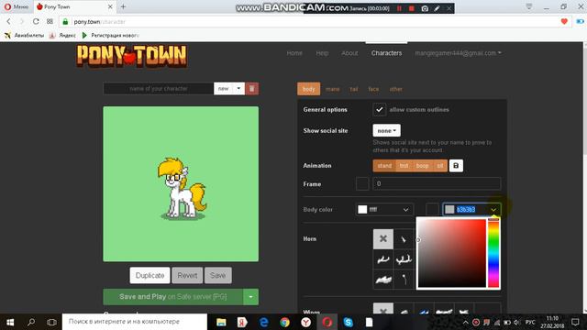Viewport: 587px width, 330px height.
Task: Go to the Home page link
Action: click(294, 53)
